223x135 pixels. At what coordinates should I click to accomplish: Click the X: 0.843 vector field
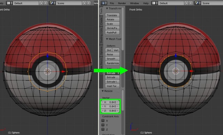click(x=110, y=102)
